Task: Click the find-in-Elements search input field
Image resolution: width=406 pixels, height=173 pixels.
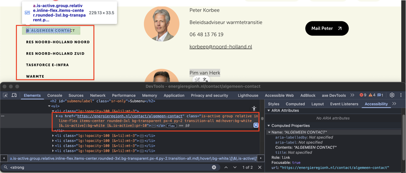Action: click(108, 167)
